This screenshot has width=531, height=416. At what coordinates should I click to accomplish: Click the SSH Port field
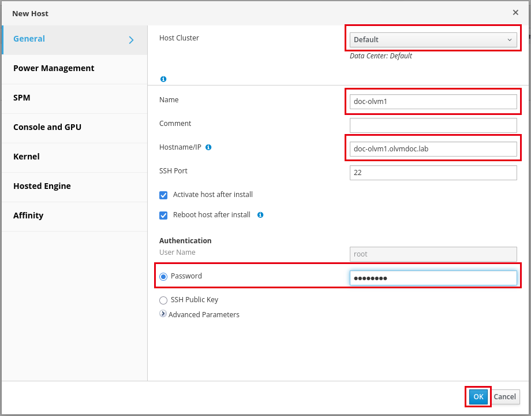tap(433, 173)
